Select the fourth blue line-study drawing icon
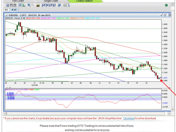Viewport: 176px width, 132px height. [x=54, y=5]
